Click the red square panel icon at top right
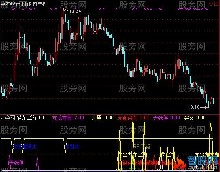This screenshot has width=220, height=172. [x=216, y=4]
